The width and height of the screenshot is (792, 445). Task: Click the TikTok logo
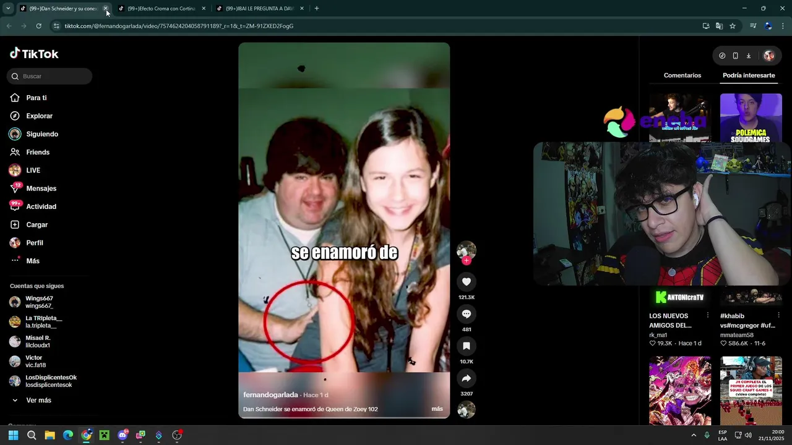pyautogui.click(x=34, y=54)
